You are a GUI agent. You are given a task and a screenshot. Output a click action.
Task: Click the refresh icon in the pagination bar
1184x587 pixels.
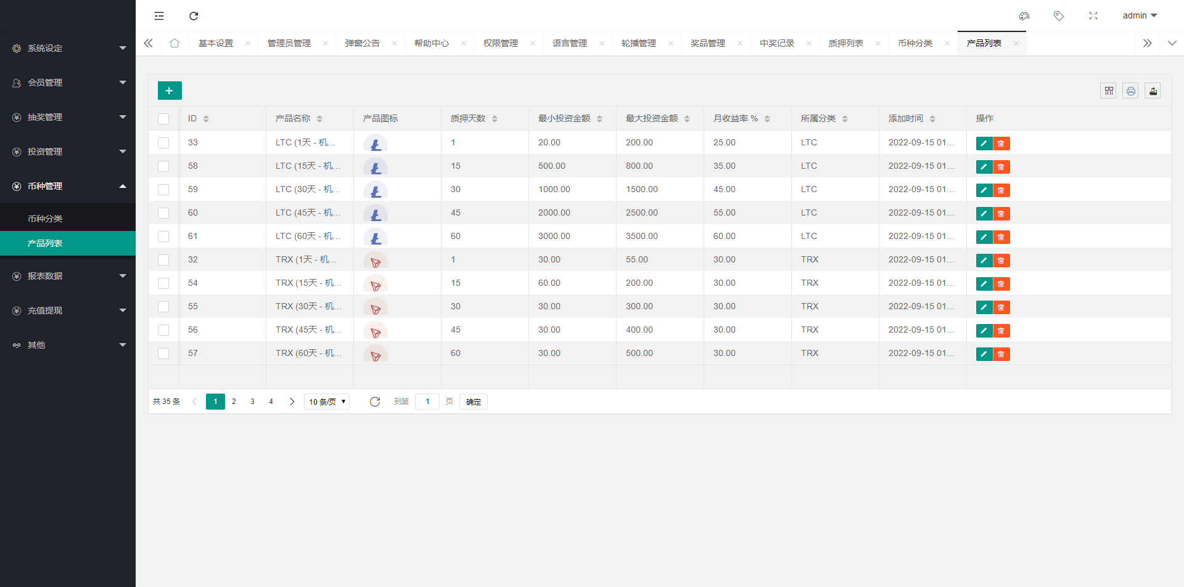(375, 401)
